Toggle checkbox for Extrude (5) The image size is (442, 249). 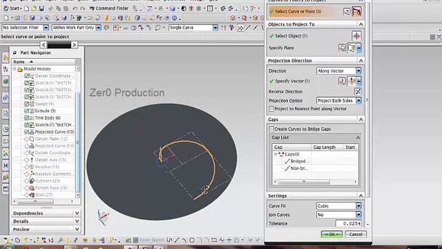pyautogui.click(x=26, y=111)
